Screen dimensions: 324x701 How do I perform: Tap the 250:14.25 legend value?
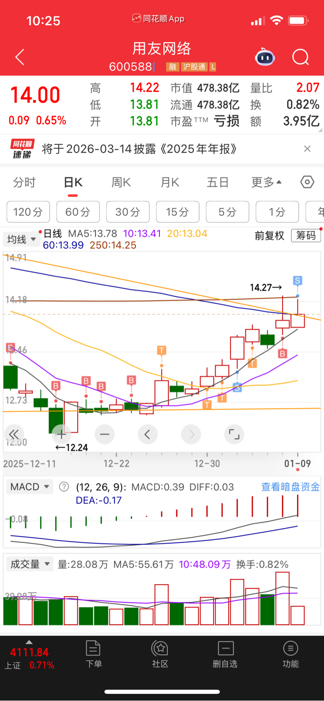click(113, 245)
